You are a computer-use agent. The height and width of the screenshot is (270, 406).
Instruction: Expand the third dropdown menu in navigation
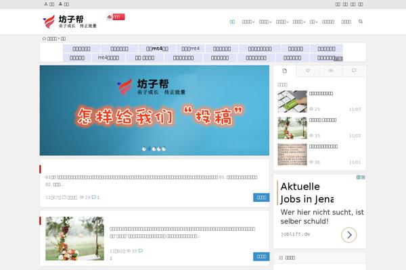282,22
